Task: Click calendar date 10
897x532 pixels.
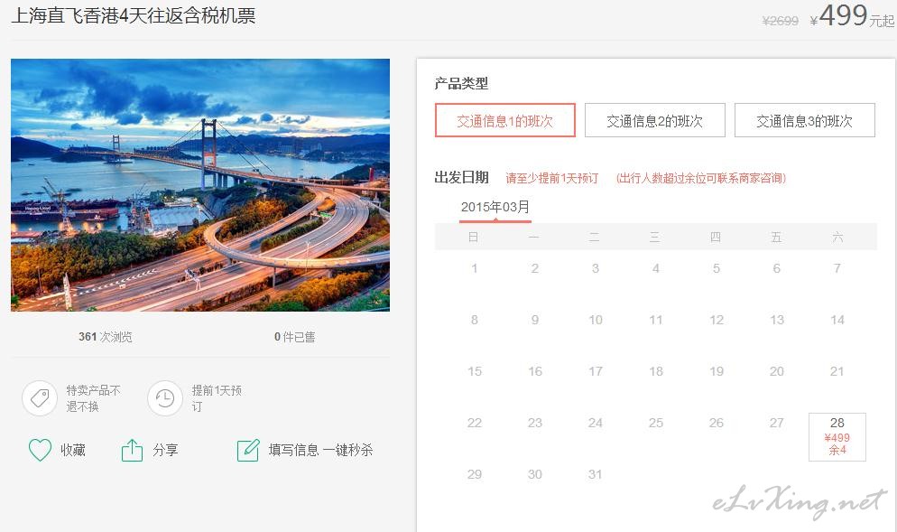Action: (596, 320)
